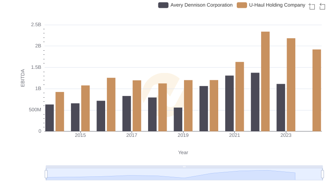Click the top grip of the data zoom bar
Viewport: 330px width, 190px height.
point(184,167)
